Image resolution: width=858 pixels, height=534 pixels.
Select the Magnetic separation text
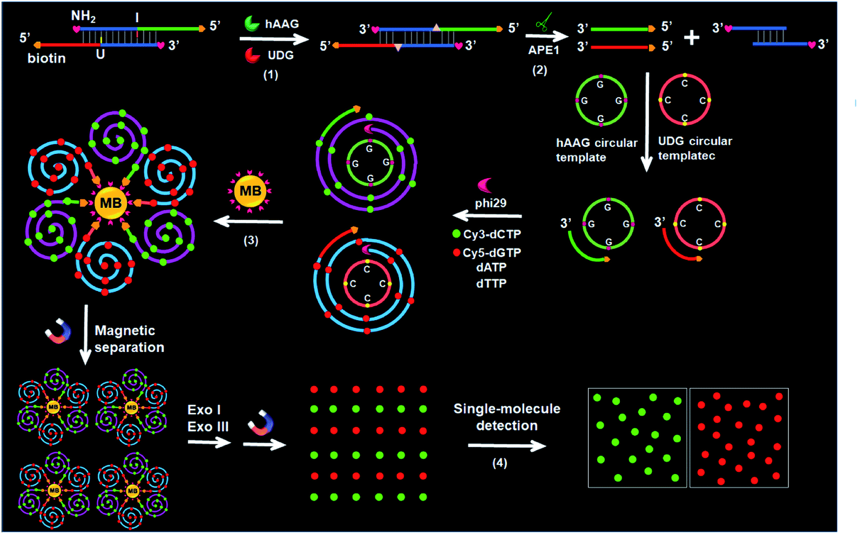(x=129, y=339)
